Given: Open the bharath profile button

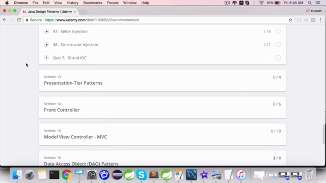Looking at the screenshot, I should [314, 11].
